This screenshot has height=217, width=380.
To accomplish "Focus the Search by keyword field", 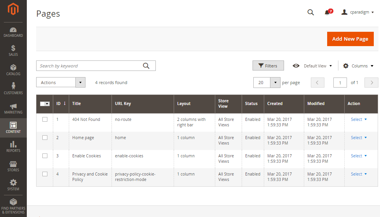I will click(90, 66).
